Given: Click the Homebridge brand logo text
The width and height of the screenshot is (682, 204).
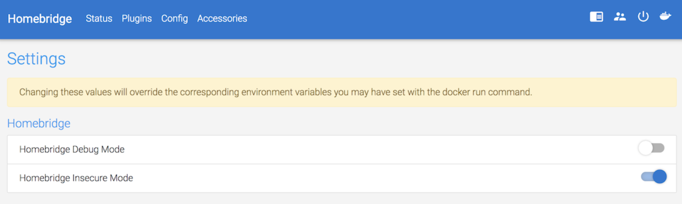Looking at the screenshot, I should pyautogui.click(x=40, y=19).
